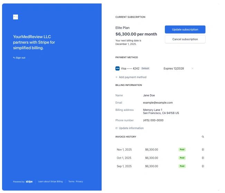Click the plus icon for adding payment
225x193 pixels.
tap(116, 77)
